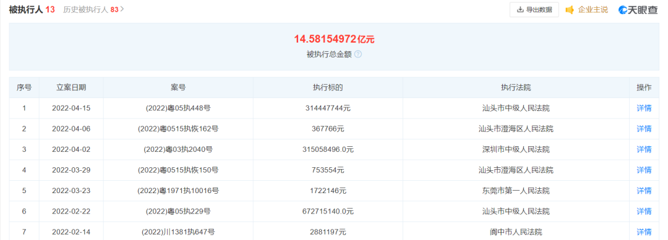Click the 序号 column header
Image resolution: width=668 pixels, height=240 pixels.
tap(24, 88)
